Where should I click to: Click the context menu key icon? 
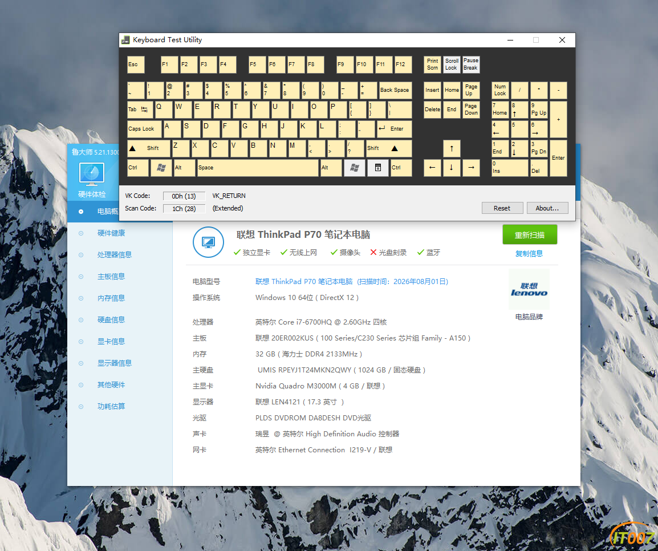pyautogui.click(x=378, y=168)
